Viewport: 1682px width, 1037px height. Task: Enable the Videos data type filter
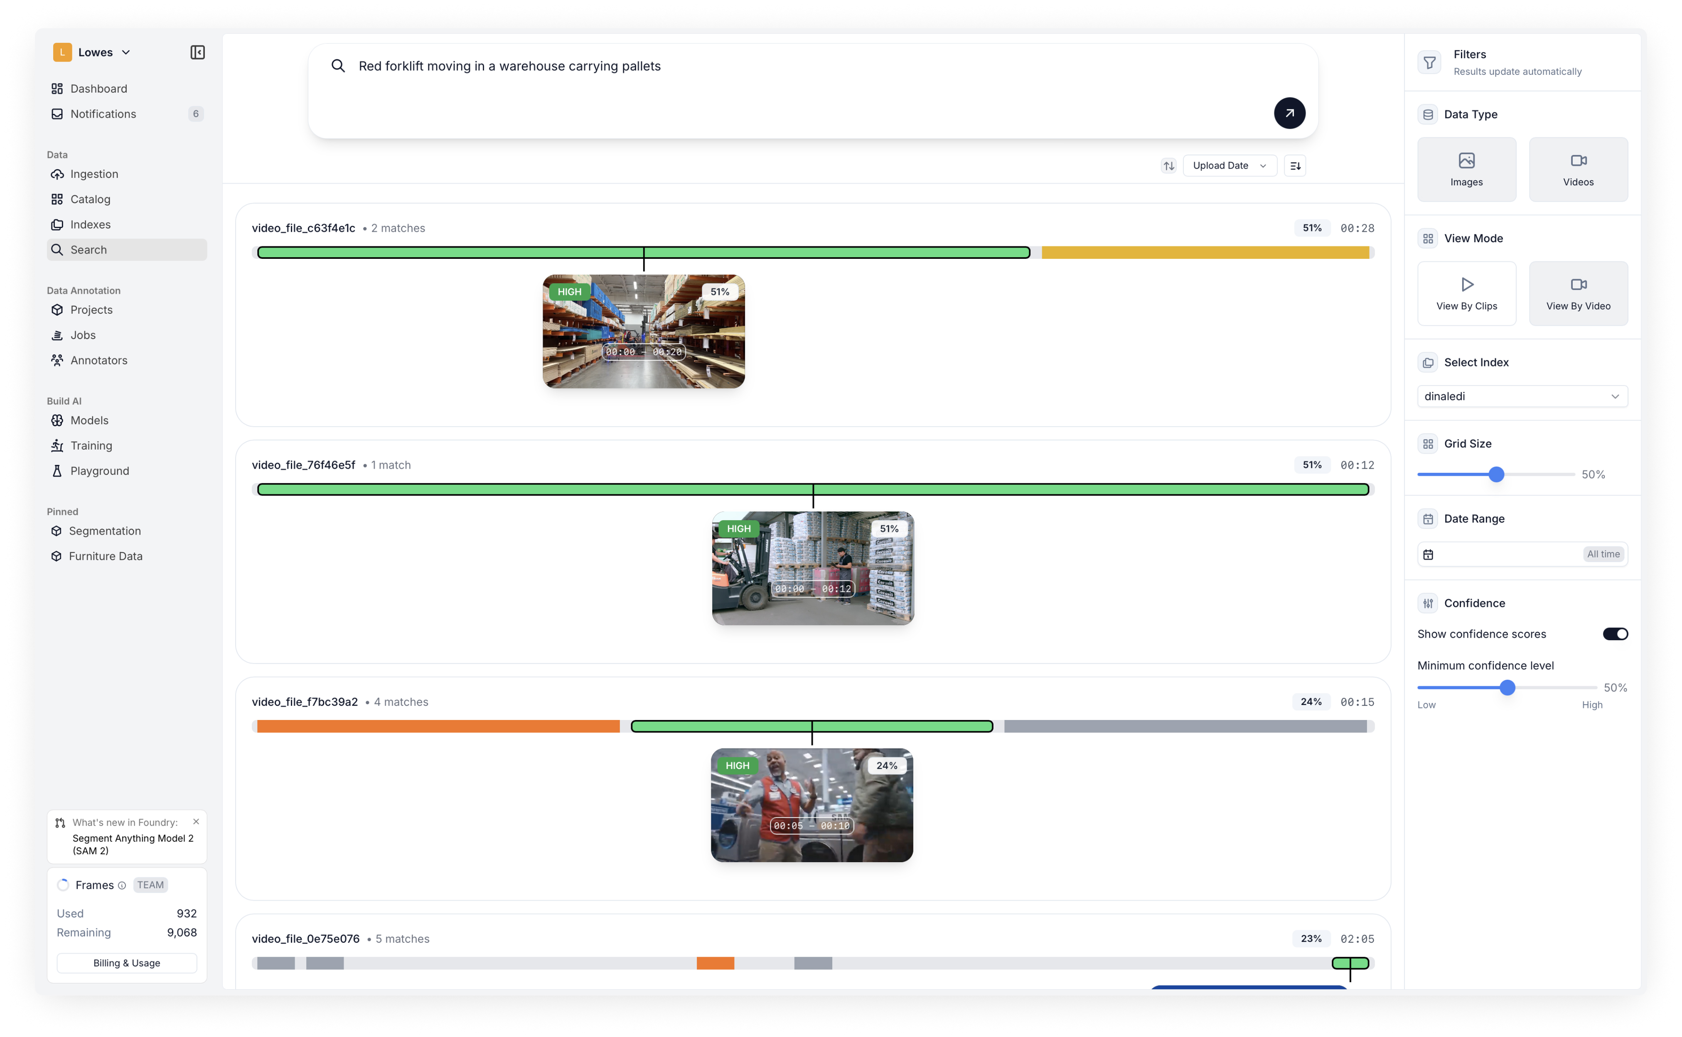[x=1578, y=170]
